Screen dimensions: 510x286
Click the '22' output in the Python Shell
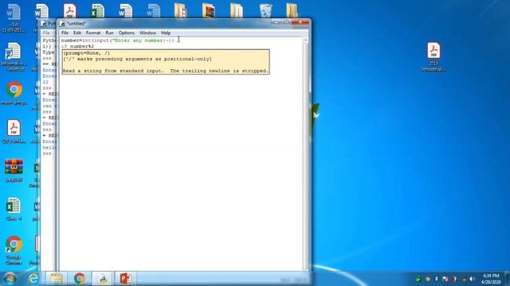(45, 82)
